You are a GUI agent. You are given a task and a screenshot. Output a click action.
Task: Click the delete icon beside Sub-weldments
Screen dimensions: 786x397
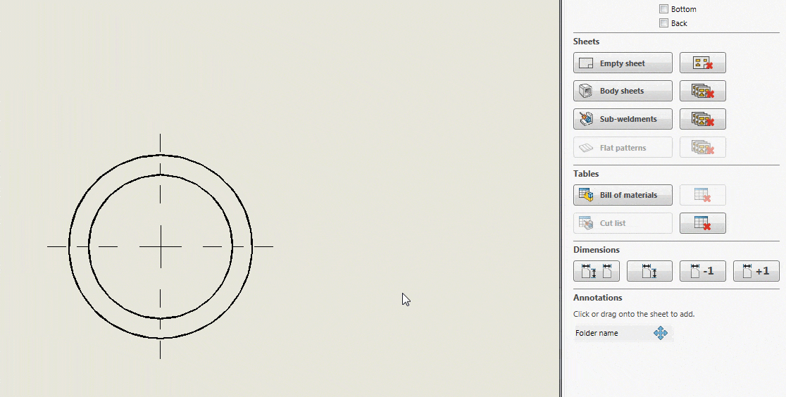tap(702, 119)
